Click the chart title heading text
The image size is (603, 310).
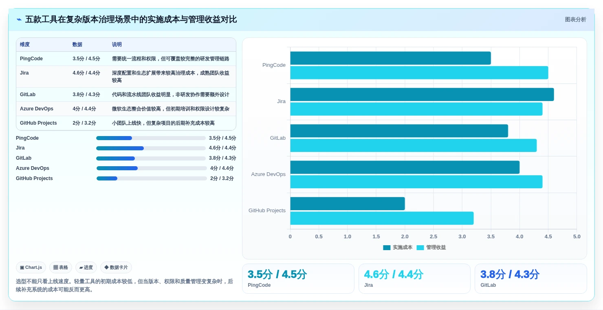pyautogui.click(x=131, y=20)
